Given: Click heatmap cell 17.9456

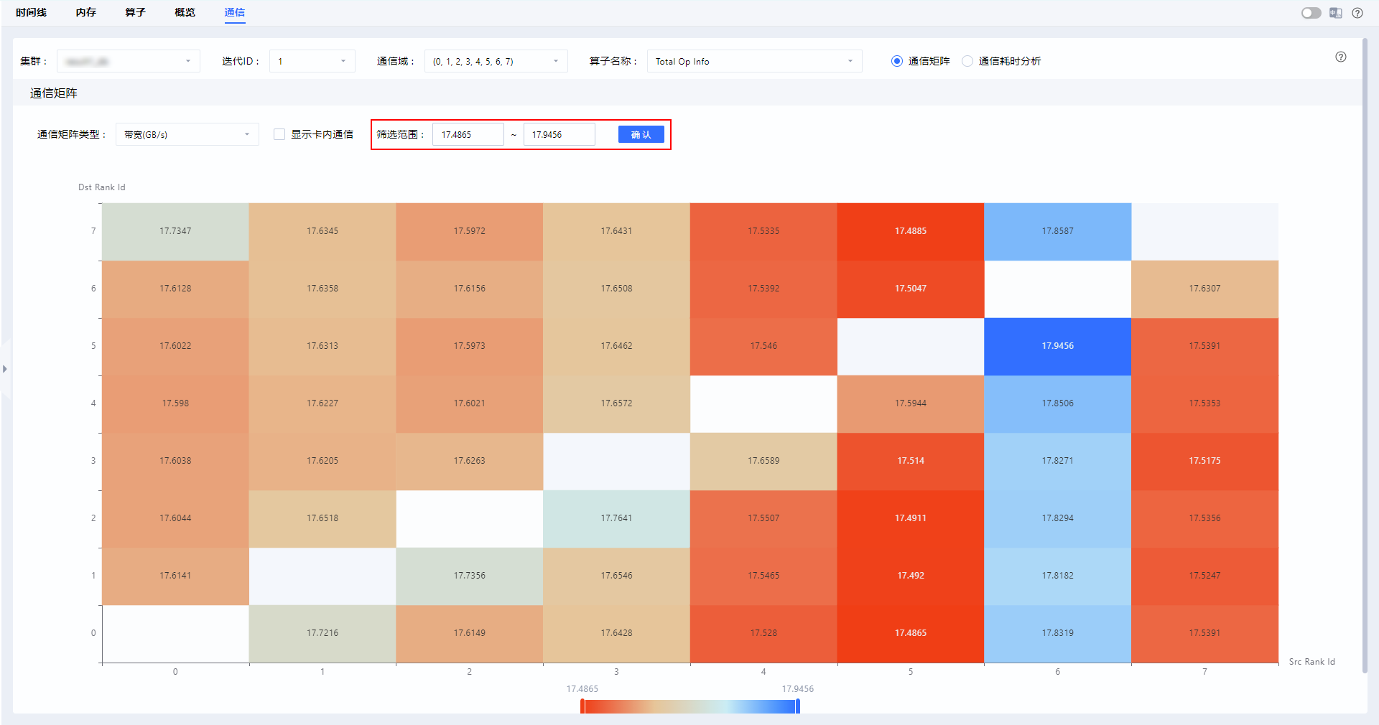Looking at the screenshot, I should [x=1057, y=346].
